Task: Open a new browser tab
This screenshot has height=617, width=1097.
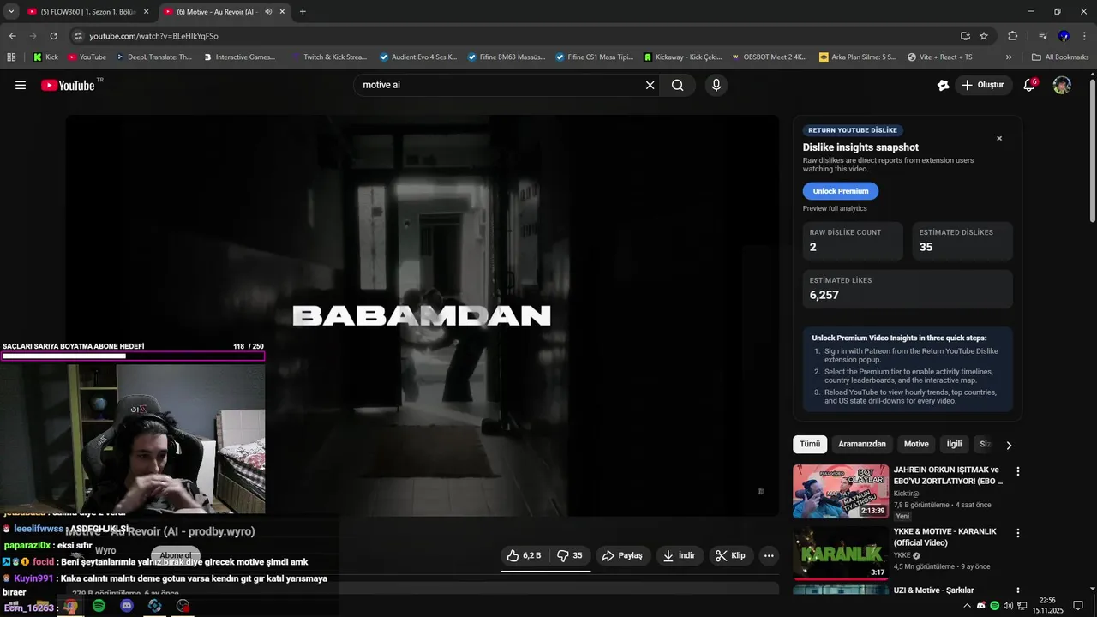Action: [303, 12]
